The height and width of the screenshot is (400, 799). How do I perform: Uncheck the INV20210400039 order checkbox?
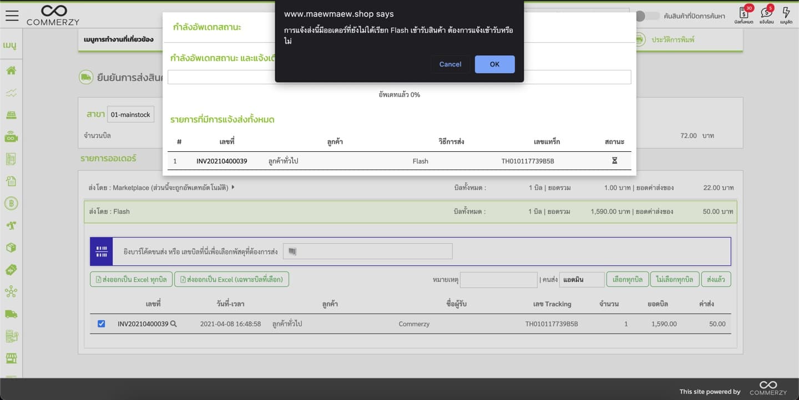click(x=101, y=324)
